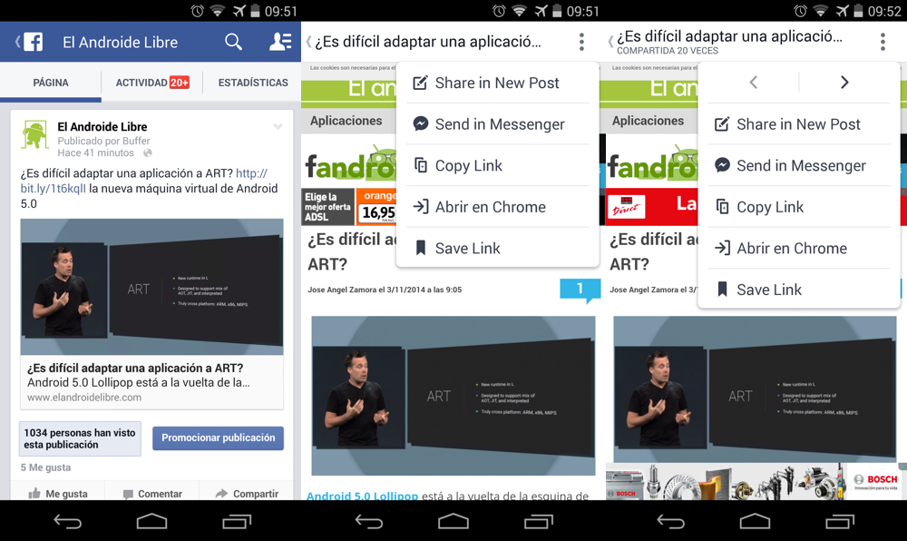Viewport: 907px width, 541px height.
Task: Open the bit.ly link in the post
Action: pyautogui.click(x=54, y=188)
